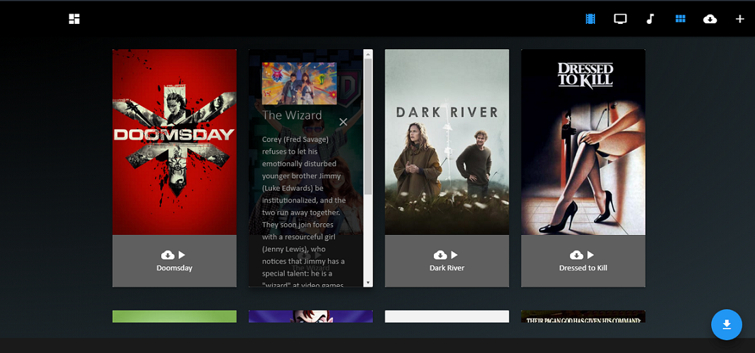Click the Doomsday title label

coord(174,268)
